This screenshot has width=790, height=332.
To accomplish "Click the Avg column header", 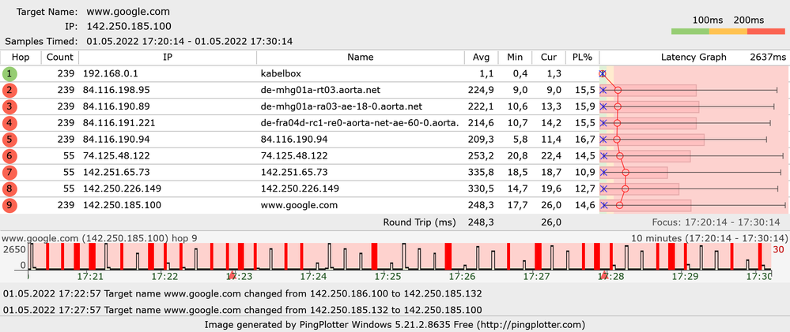I will click(x=481, y=58).
